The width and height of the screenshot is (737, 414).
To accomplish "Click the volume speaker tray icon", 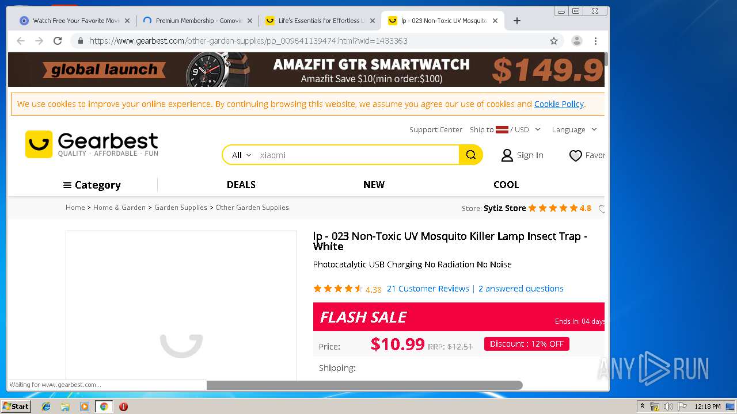I will click(x=668, y=407).
